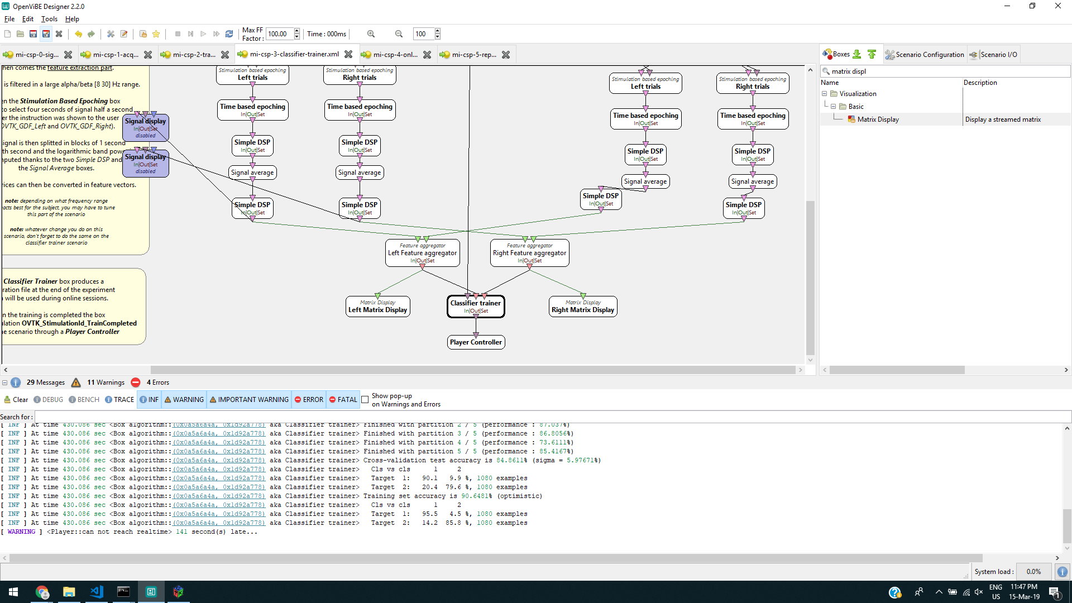Undo the last action with the yellow arrow
Image resolution: width=1072 pixels, height=603 pixels.
[x=78, y=34]
